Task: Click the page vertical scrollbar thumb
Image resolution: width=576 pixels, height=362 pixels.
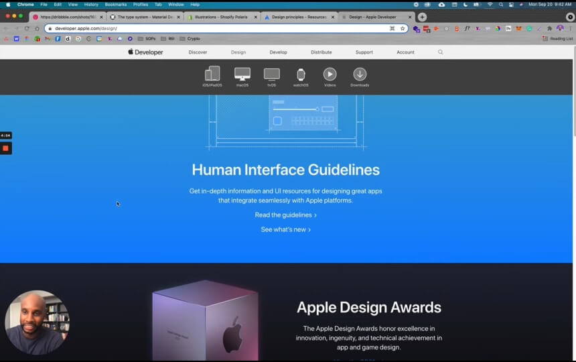Action: (x=574, y=91)
